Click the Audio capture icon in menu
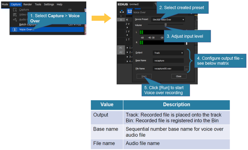Screen dimensions: 248x150 pyautogui.click(x=15, y=20)
